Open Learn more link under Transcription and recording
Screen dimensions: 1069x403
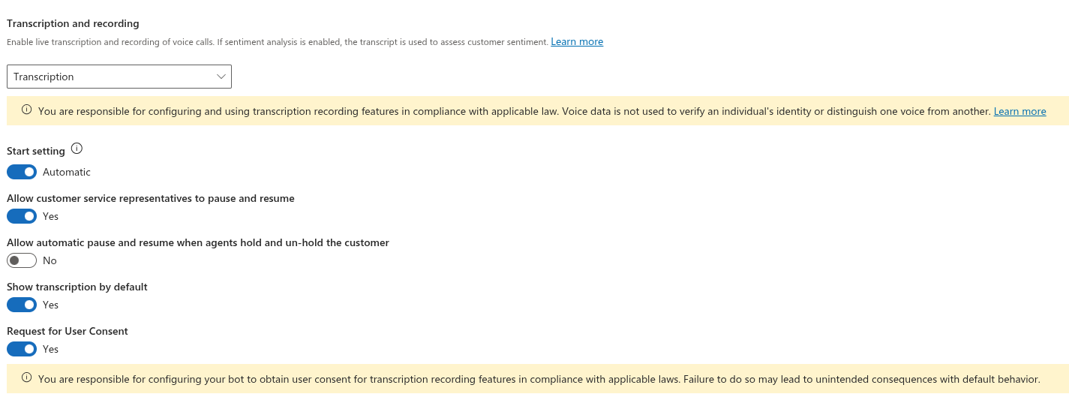tap(577, 41)
